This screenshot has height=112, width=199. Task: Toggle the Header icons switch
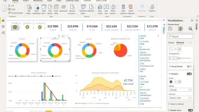click(190, 110)
